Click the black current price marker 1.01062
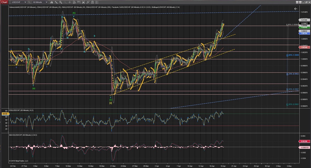Viewport: 311px width, 168px height. (304, 24)
